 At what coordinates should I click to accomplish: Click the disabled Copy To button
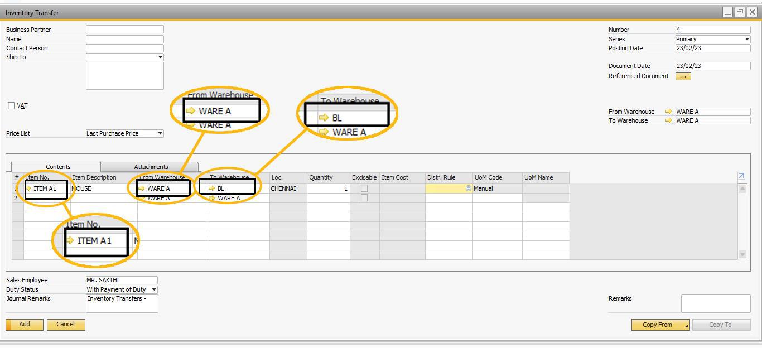point(720,325)
